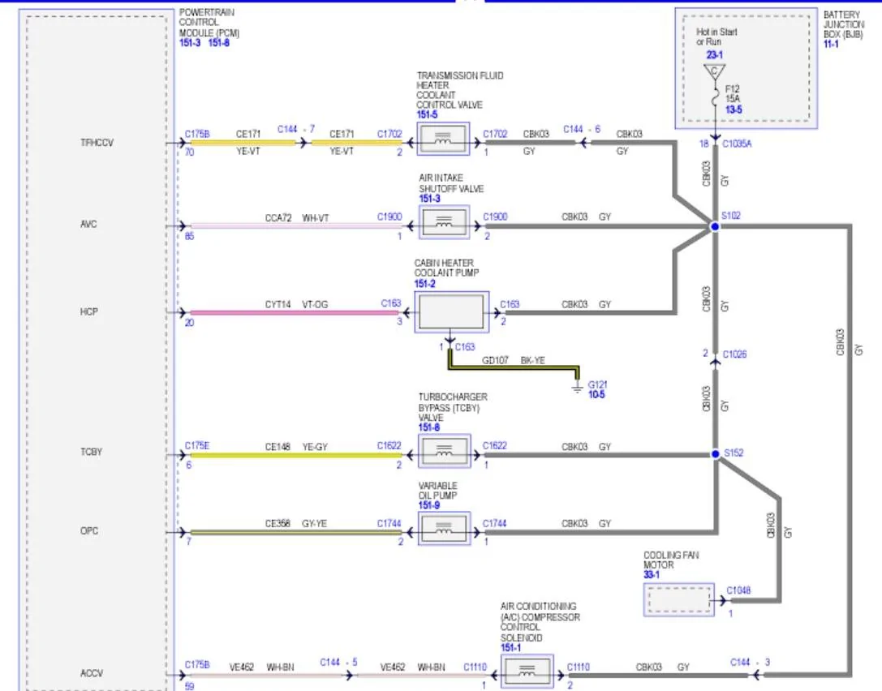The width and height of the screenshot is (882, 691).
Task: Click the Variable Oil Pump title text
Action: (x=437, y=491)
